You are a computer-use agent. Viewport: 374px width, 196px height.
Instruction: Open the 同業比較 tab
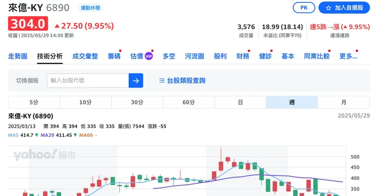317,56
